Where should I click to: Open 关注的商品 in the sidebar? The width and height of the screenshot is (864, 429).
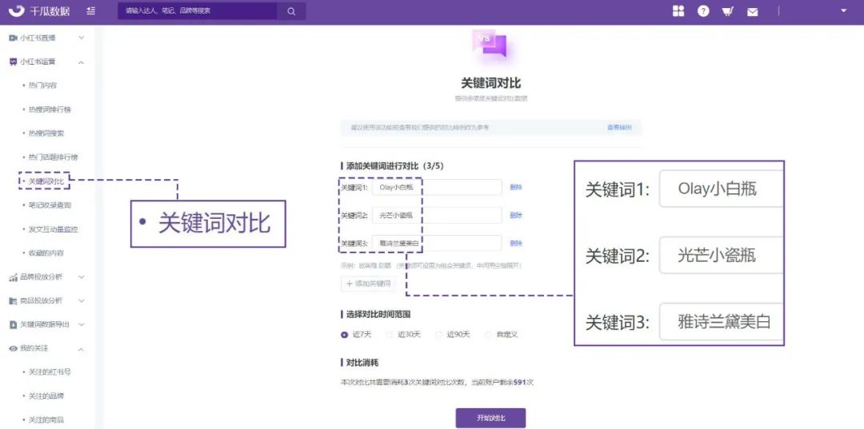tap(46, 419)
